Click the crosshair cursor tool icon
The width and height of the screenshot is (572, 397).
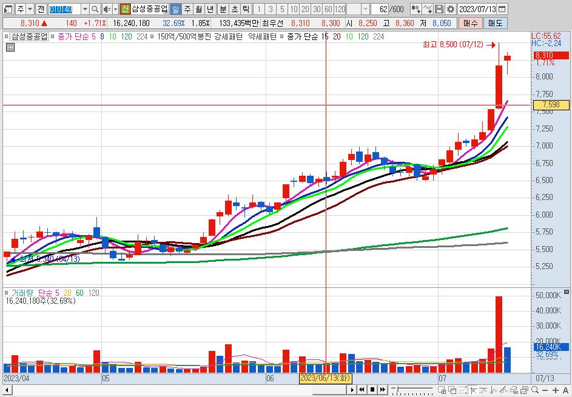pyautogui.click(x=474, y=390)
